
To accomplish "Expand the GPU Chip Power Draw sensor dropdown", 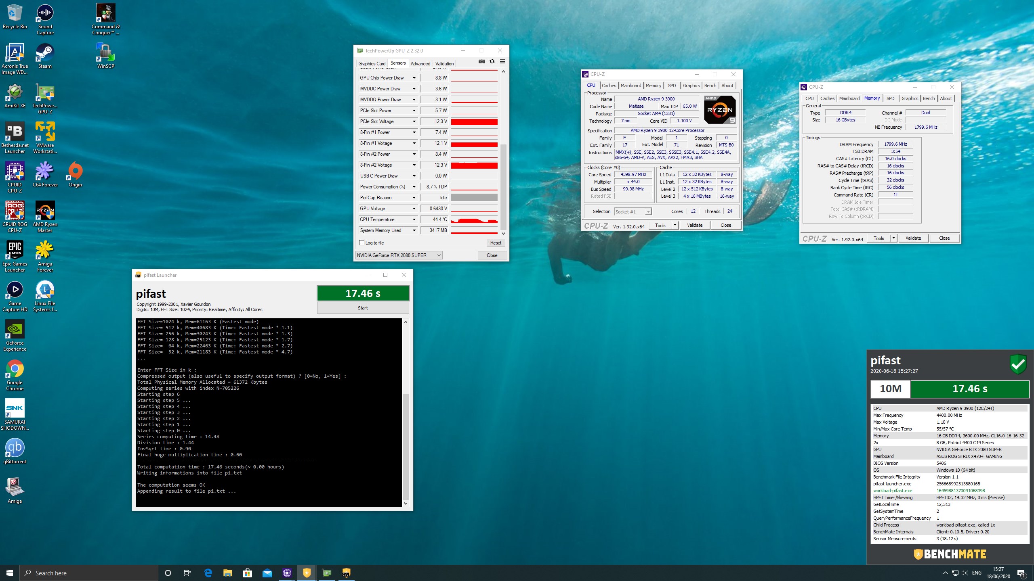I will click(414, 78).
